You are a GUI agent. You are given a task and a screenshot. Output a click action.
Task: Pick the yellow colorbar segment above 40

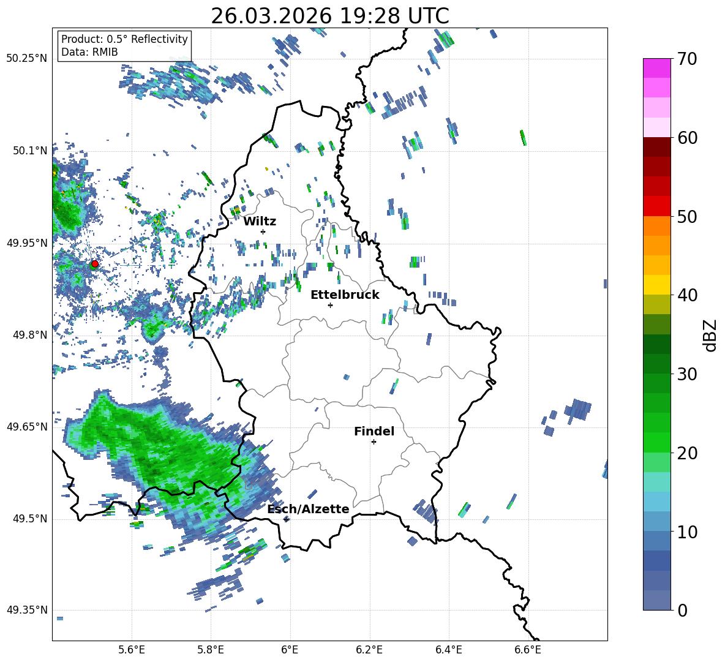[656, 285]
